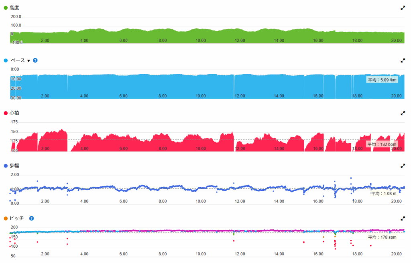This screenshot has height=263, width=411.
Task: Click the red dot beside 心拍
Action: click(6, 113)
